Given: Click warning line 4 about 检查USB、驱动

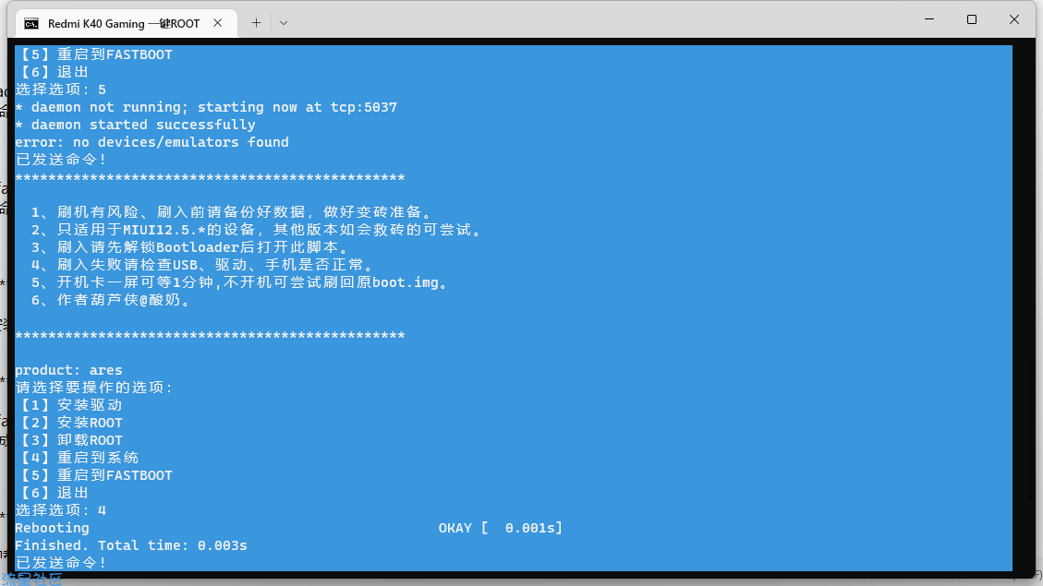Looking at the screenshot, I should tap(203, 265).
